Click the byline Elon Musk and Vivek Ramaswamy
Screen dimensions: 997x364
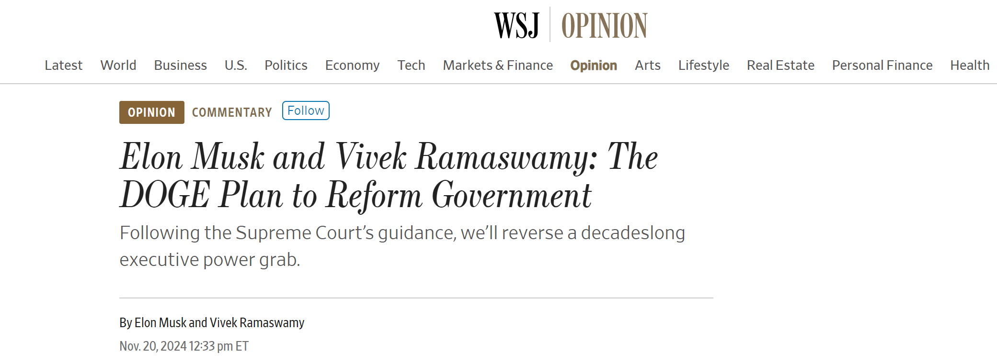point(219,323)
